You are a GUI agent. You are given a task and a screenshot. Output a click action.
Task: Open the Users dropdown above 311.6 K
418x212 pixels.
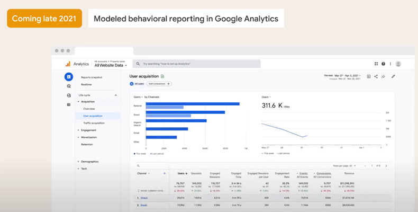click(x=266, y=97)
